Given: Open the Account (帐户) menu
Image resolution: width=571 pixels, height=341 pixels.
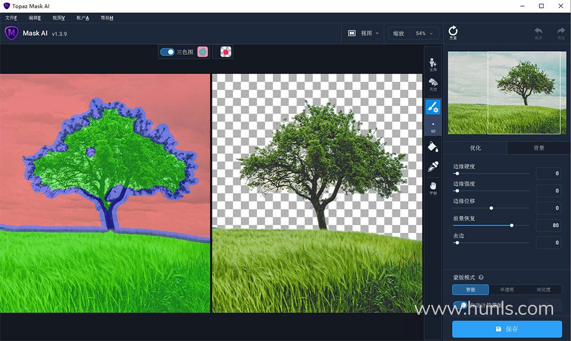Looking at the screenshot, I should coord(82,18).
